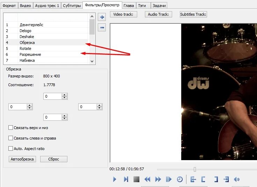Decrease left crop value using down arrow

[x=29, y=108]
